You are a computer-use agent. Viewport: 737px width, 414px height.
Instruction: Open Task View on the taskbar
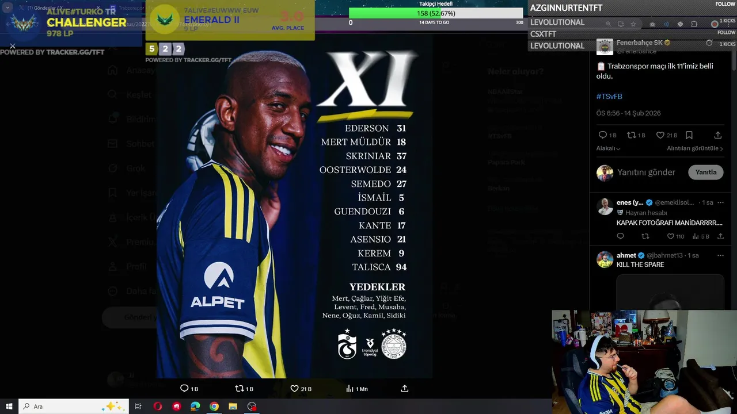pos(138,407)
